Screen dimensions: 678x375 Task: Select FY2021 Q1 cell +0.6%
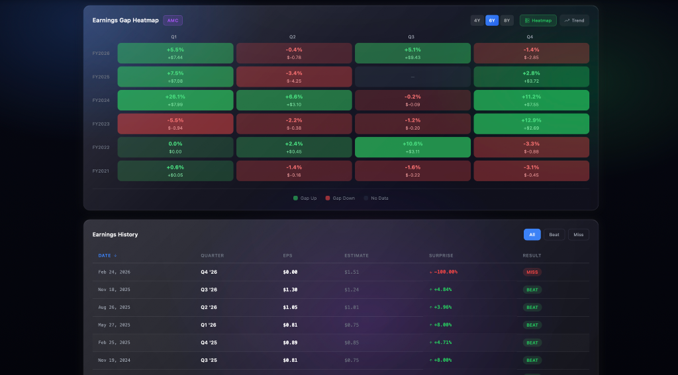[x=175, y=171]
